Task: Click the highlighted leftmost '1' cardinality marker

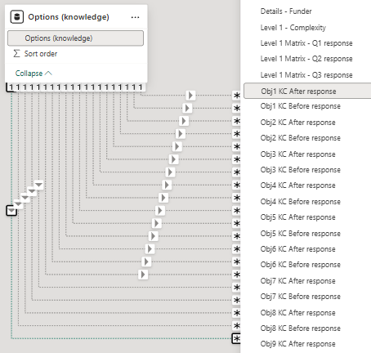Action: click(x=11, y=87)
